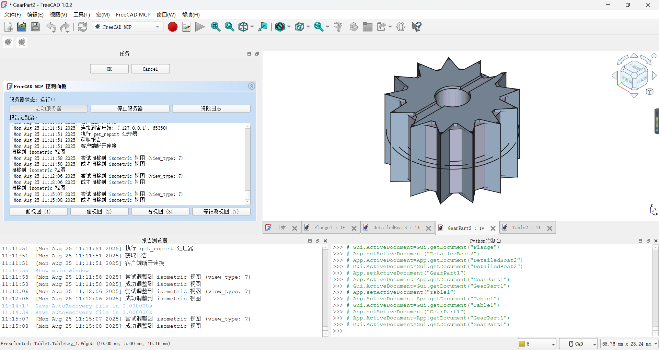
Task: Open the 工具(T) menu
Action: 82,15
